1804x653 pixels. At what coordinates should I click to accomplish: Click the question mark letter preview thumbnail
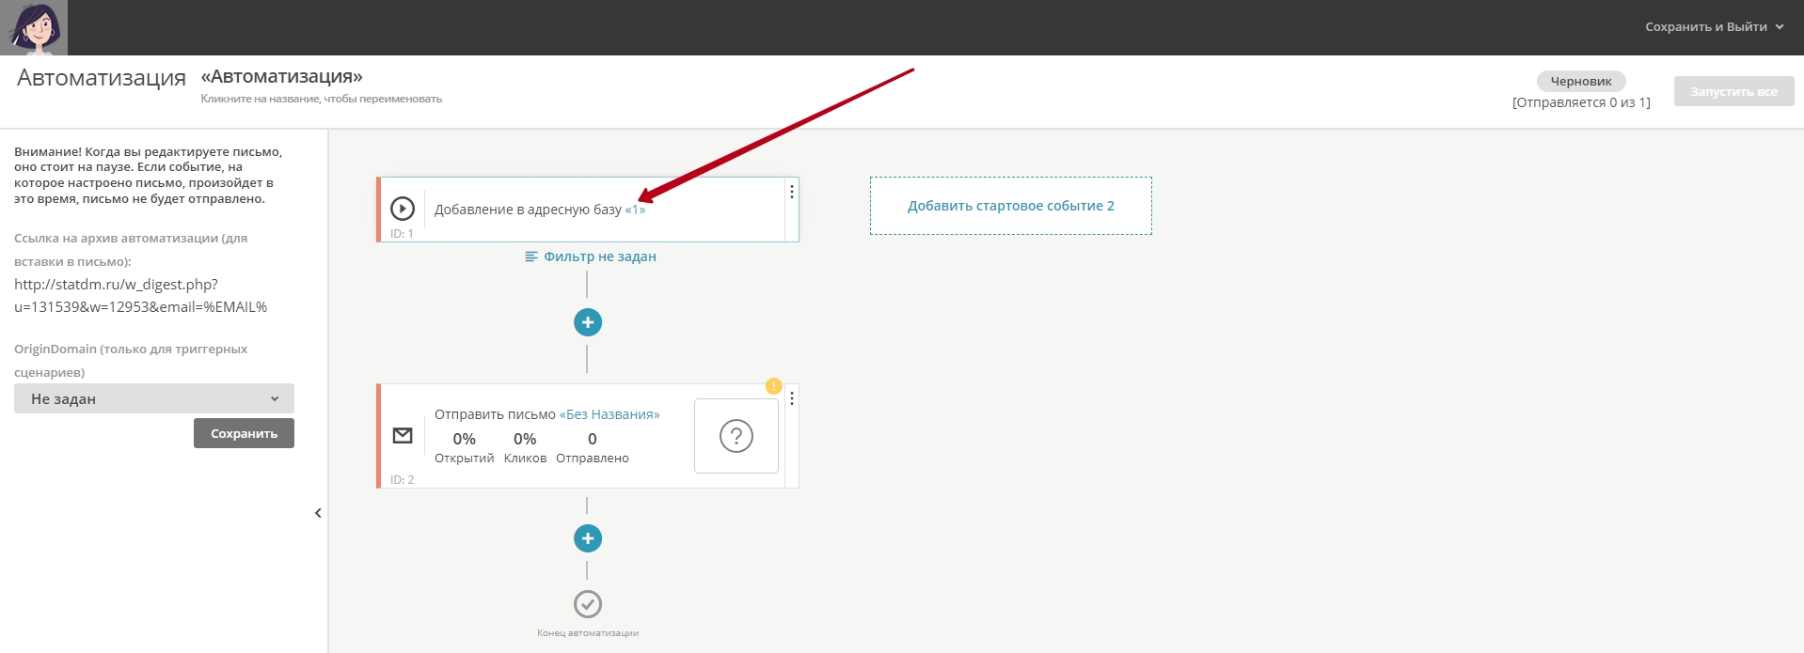click(x=736, y=436)
